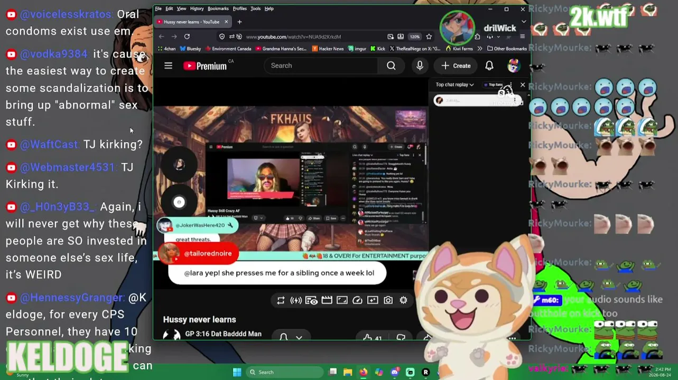Start voice search with the microphone

[x=420, y=65]
